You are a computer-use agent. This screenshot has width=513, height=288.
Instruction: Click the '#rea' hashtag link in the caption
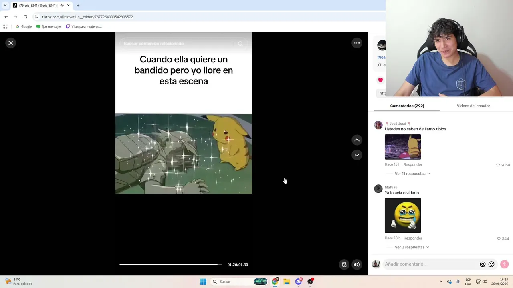click(381, 57)
